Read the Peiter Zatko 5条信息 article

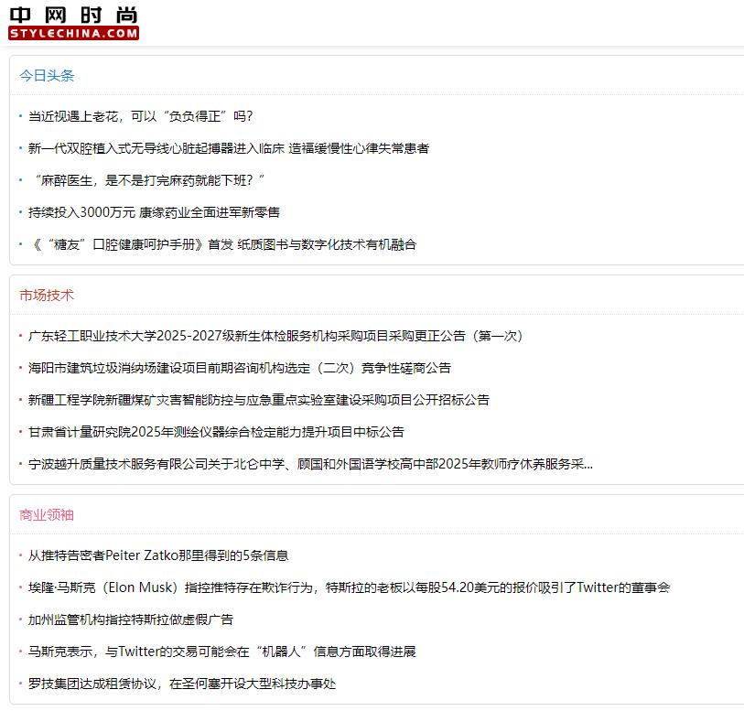pyautogui.click(x=158, y=555)
